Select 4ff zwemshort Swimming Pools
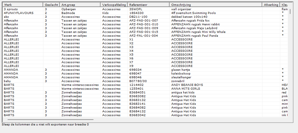 193,13
